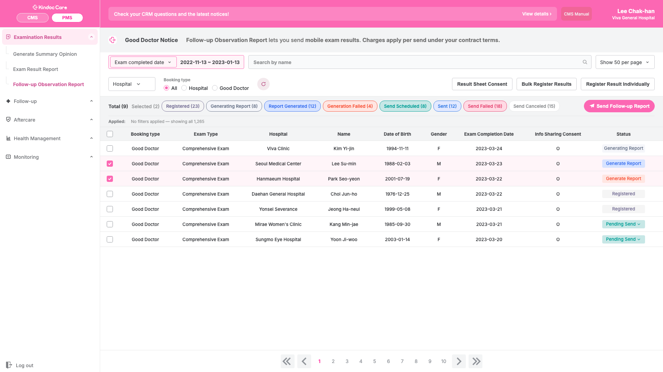Click the Good Doctor Notice icon

coord(113,40)
